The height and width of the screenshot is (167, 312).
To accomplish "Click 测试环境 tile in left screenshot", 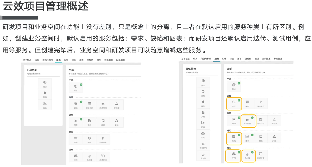I will 103,157.
